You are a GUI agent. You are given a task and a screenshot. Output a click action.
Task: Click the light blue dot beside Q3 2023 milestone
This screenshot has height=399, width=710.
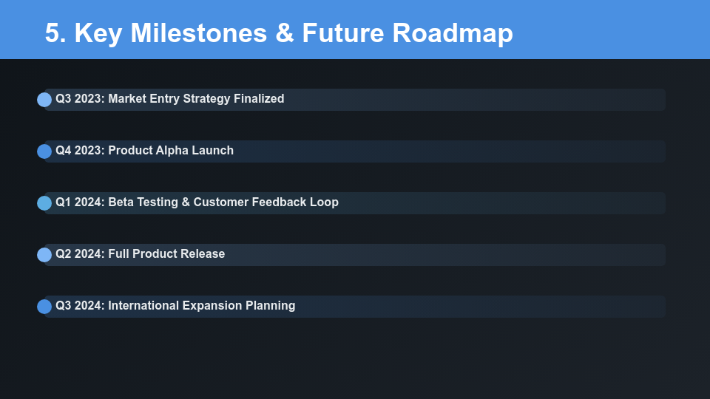pyautogui.click(x=44, y=100)
